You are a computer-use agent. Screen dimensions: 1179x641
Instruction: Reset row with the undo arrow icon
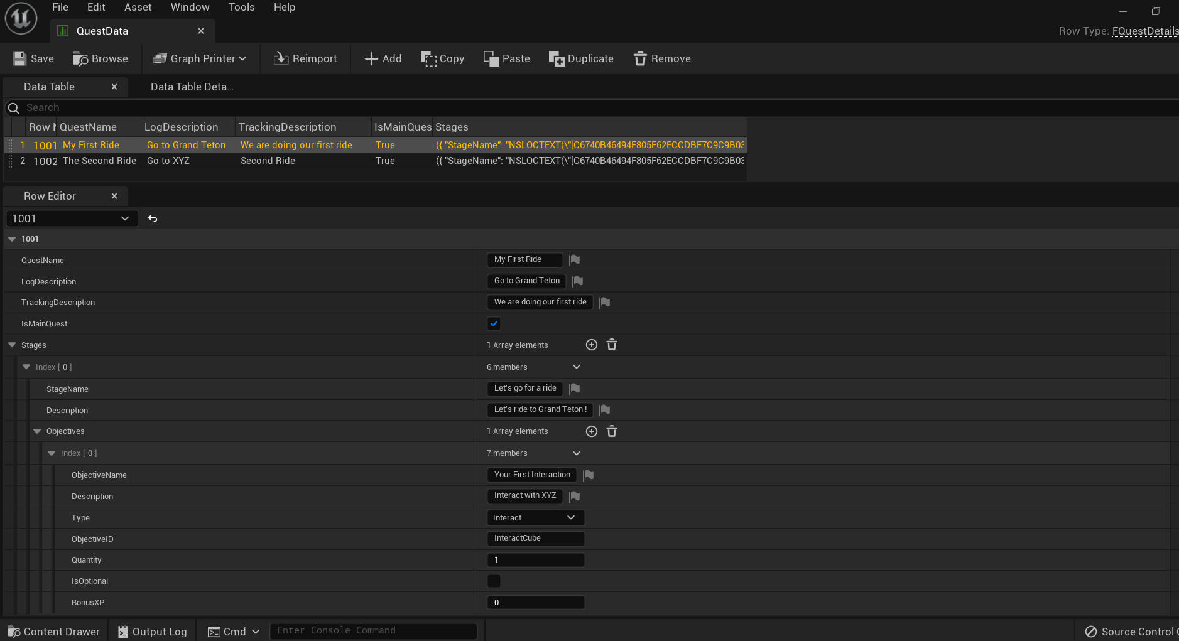[153, 218]
